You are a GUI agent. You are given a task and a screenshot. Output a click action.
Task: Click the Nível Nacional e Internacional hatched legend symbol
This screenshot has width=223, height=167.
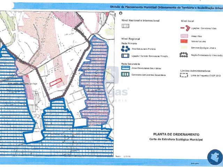coord(125,26)
